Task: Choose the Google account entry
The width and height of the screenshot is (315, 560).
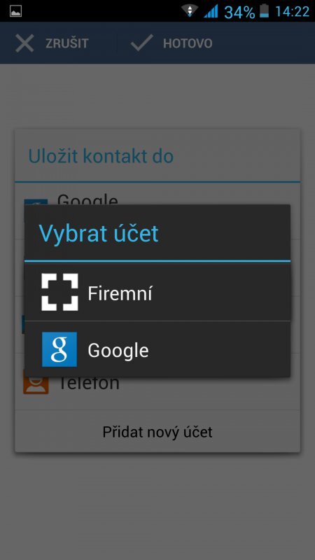Action: click(157, 349)
